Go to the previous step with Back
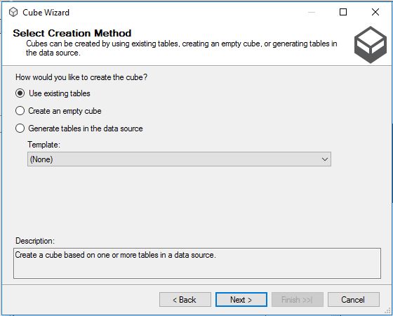393x316 pixels. point(185,299)
